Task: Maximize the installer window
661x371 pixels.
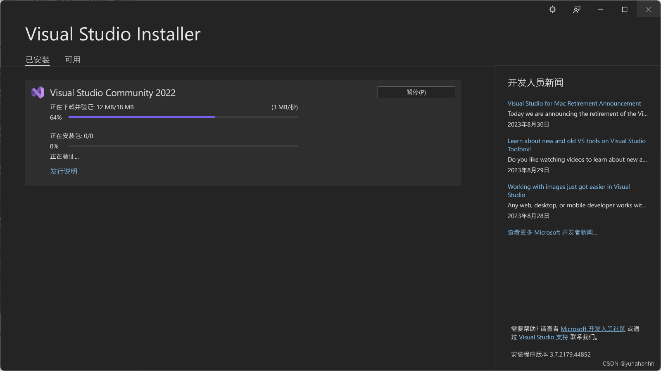Action: tap(625, 9)
